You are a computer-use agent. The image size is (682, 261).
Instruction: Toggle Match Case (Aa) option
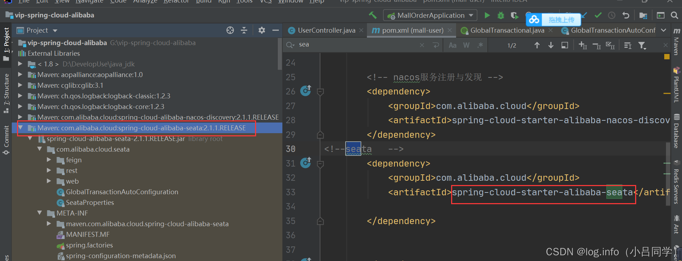click(x=453, y=45)
